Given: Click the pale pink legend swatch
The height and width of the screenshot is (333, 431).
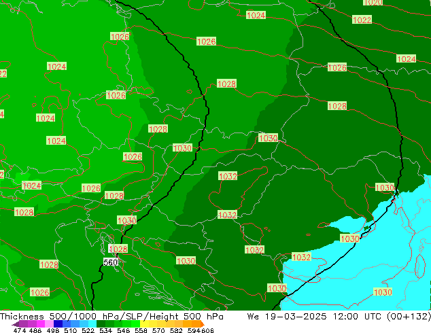Looking at the screenshot, I should (49, 323).
